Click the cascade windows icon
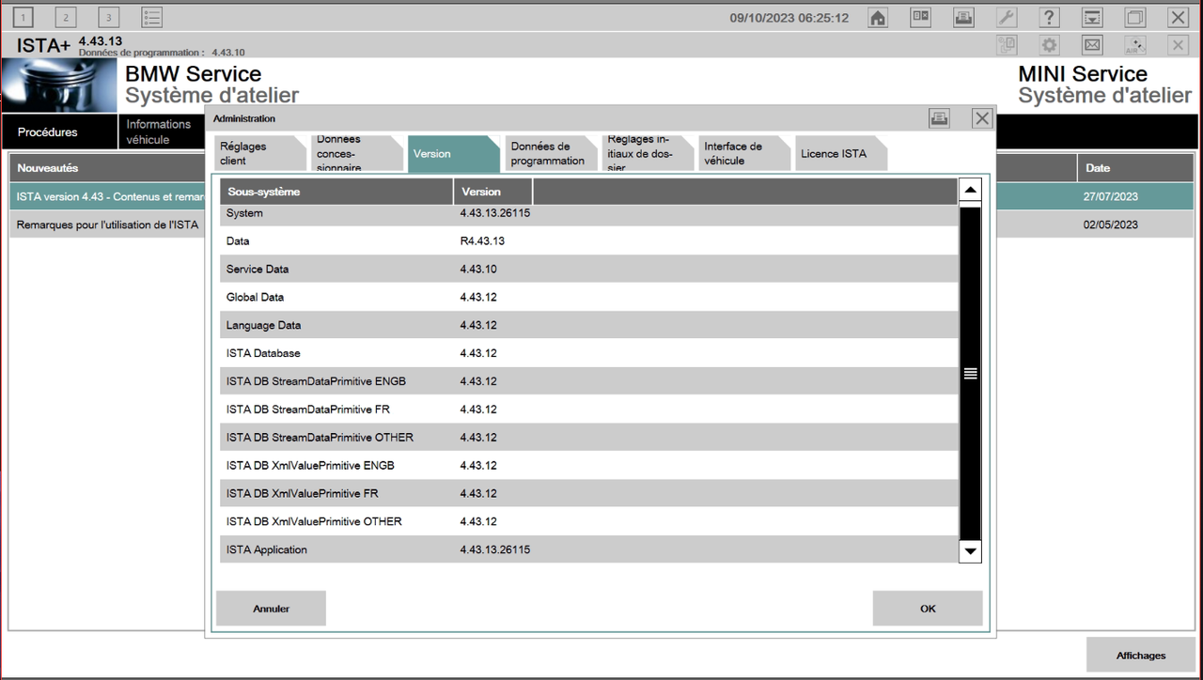The width and height of the screenshot is (1203, 680). click(x=1135, y=18)
